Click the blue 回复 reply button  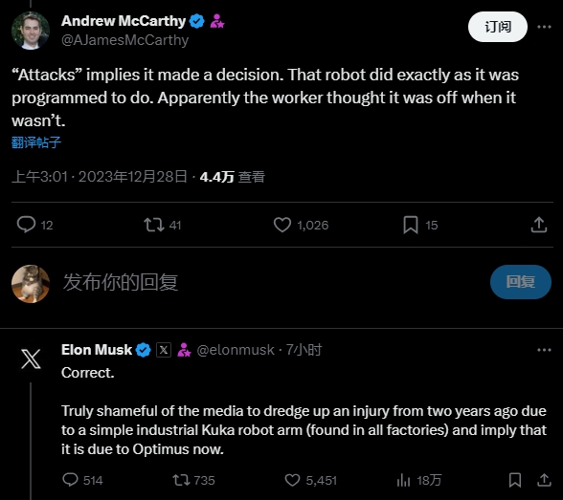click(x=521, y=282)
